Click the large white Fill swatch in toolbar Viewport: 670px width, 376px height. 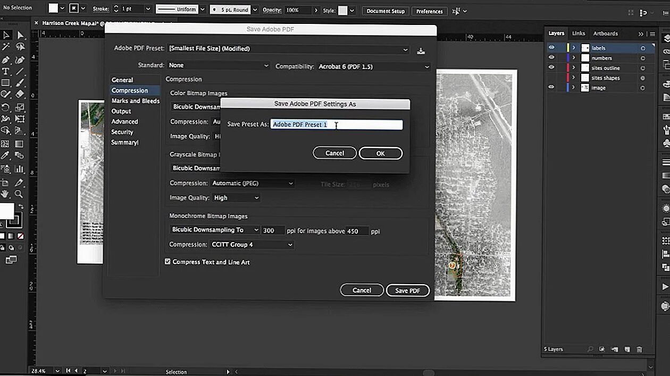pyautogui.click(x=6, y=211)
